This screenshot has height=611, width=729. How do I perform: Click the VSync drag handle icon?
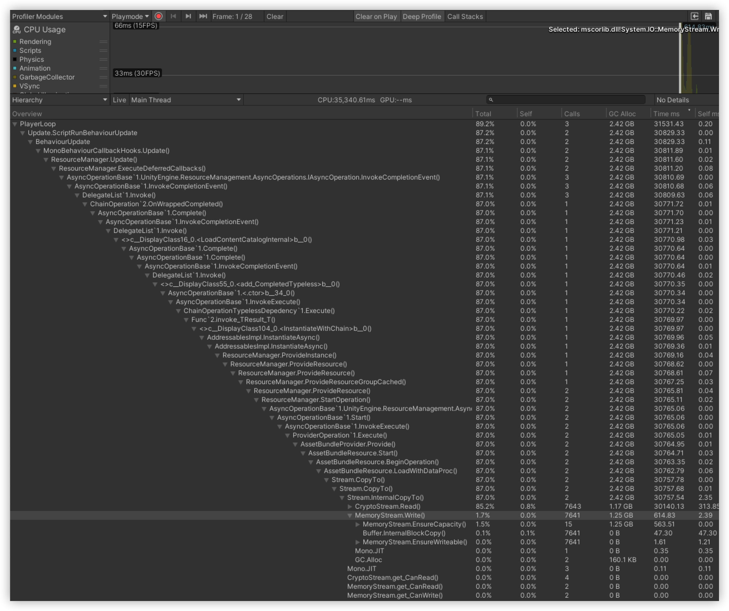coord(103,86)
